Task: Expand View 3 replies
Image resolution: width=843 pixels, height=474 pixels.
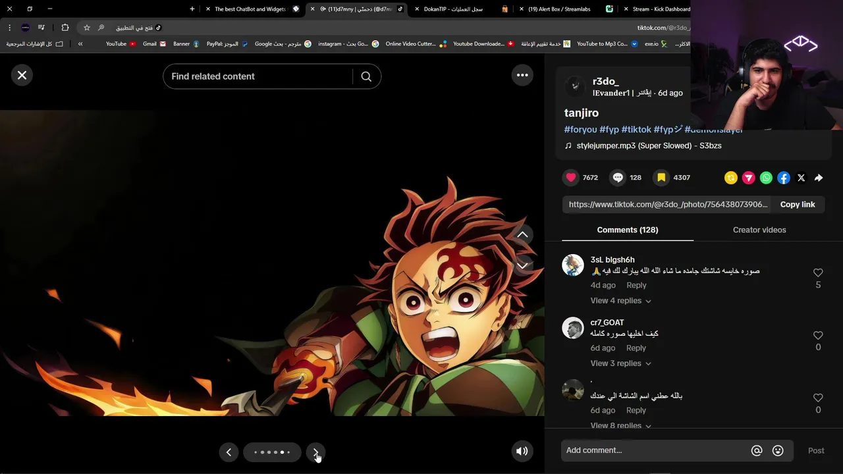Action: tap(620, 363)
